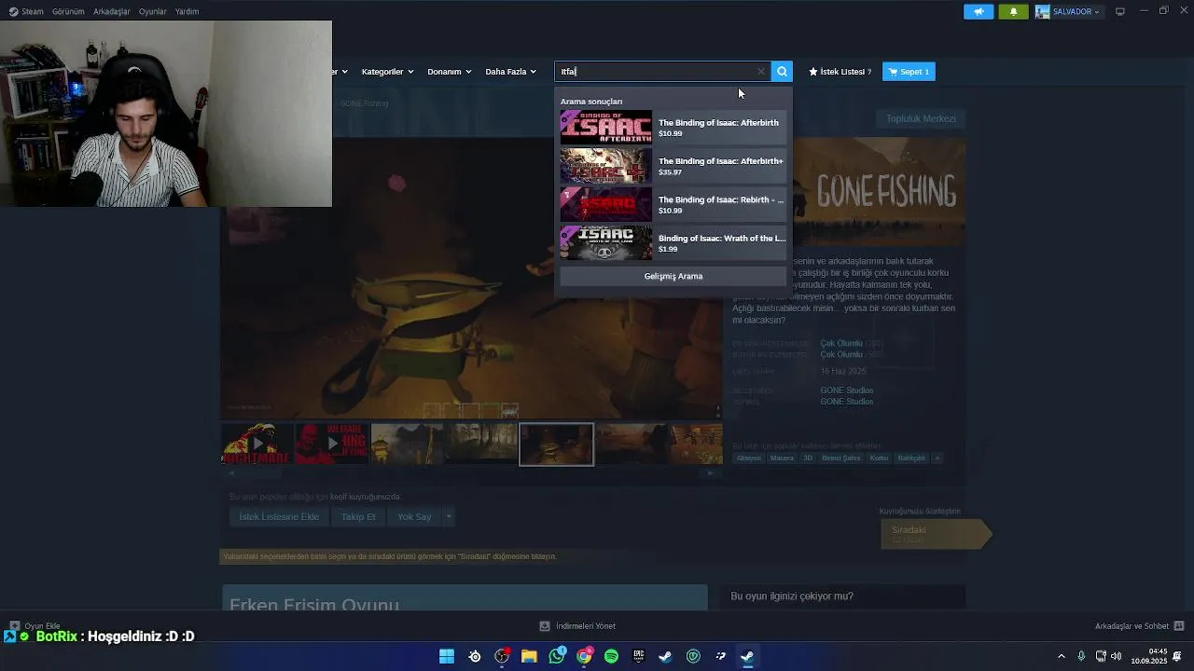Expand the arrow dropdown next to Yok Say
This screenshot has height=671, width=1194.
tap(449, 516)
